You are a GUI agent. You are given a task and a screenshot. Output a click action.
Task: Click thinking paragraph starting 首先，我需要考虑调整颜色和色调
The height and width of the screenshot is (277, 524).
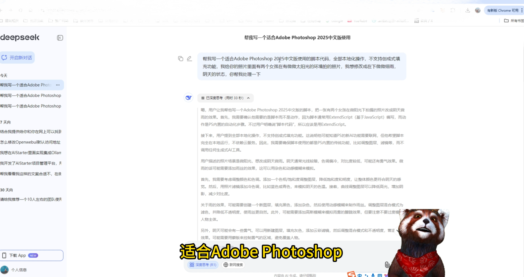coord(302,187)
